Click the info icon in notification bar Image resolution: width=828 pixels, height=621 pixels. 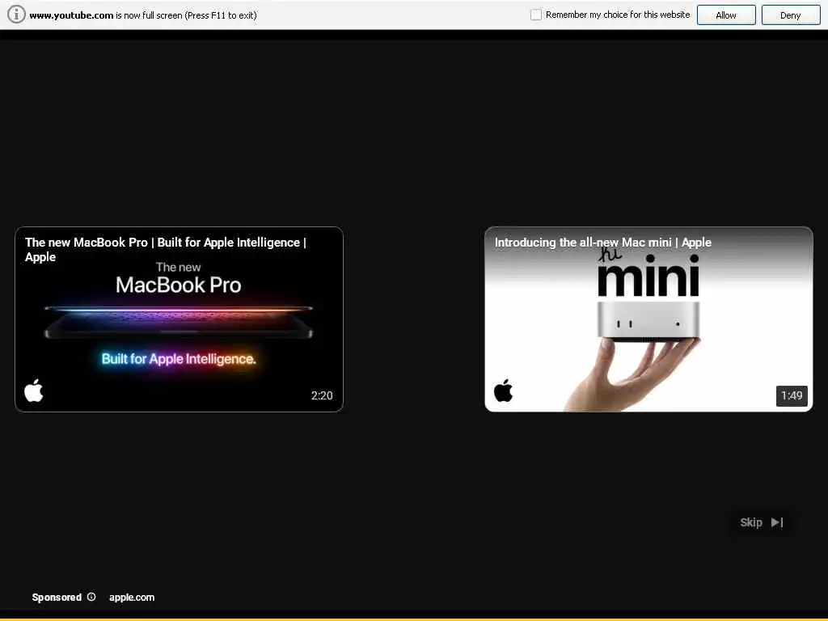(x=16, y=15)
